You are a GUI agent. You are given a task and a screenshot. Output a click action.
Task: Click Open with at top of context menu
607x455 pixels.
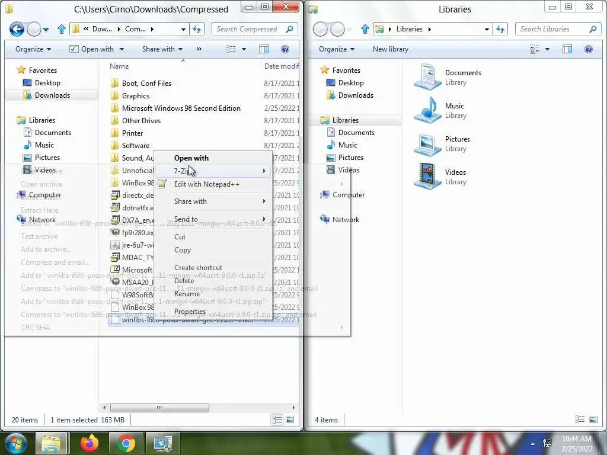pos(213,158)
